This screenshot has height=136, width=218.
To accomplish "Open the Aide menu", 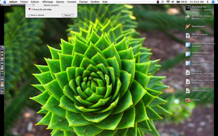I will point(105,2).
